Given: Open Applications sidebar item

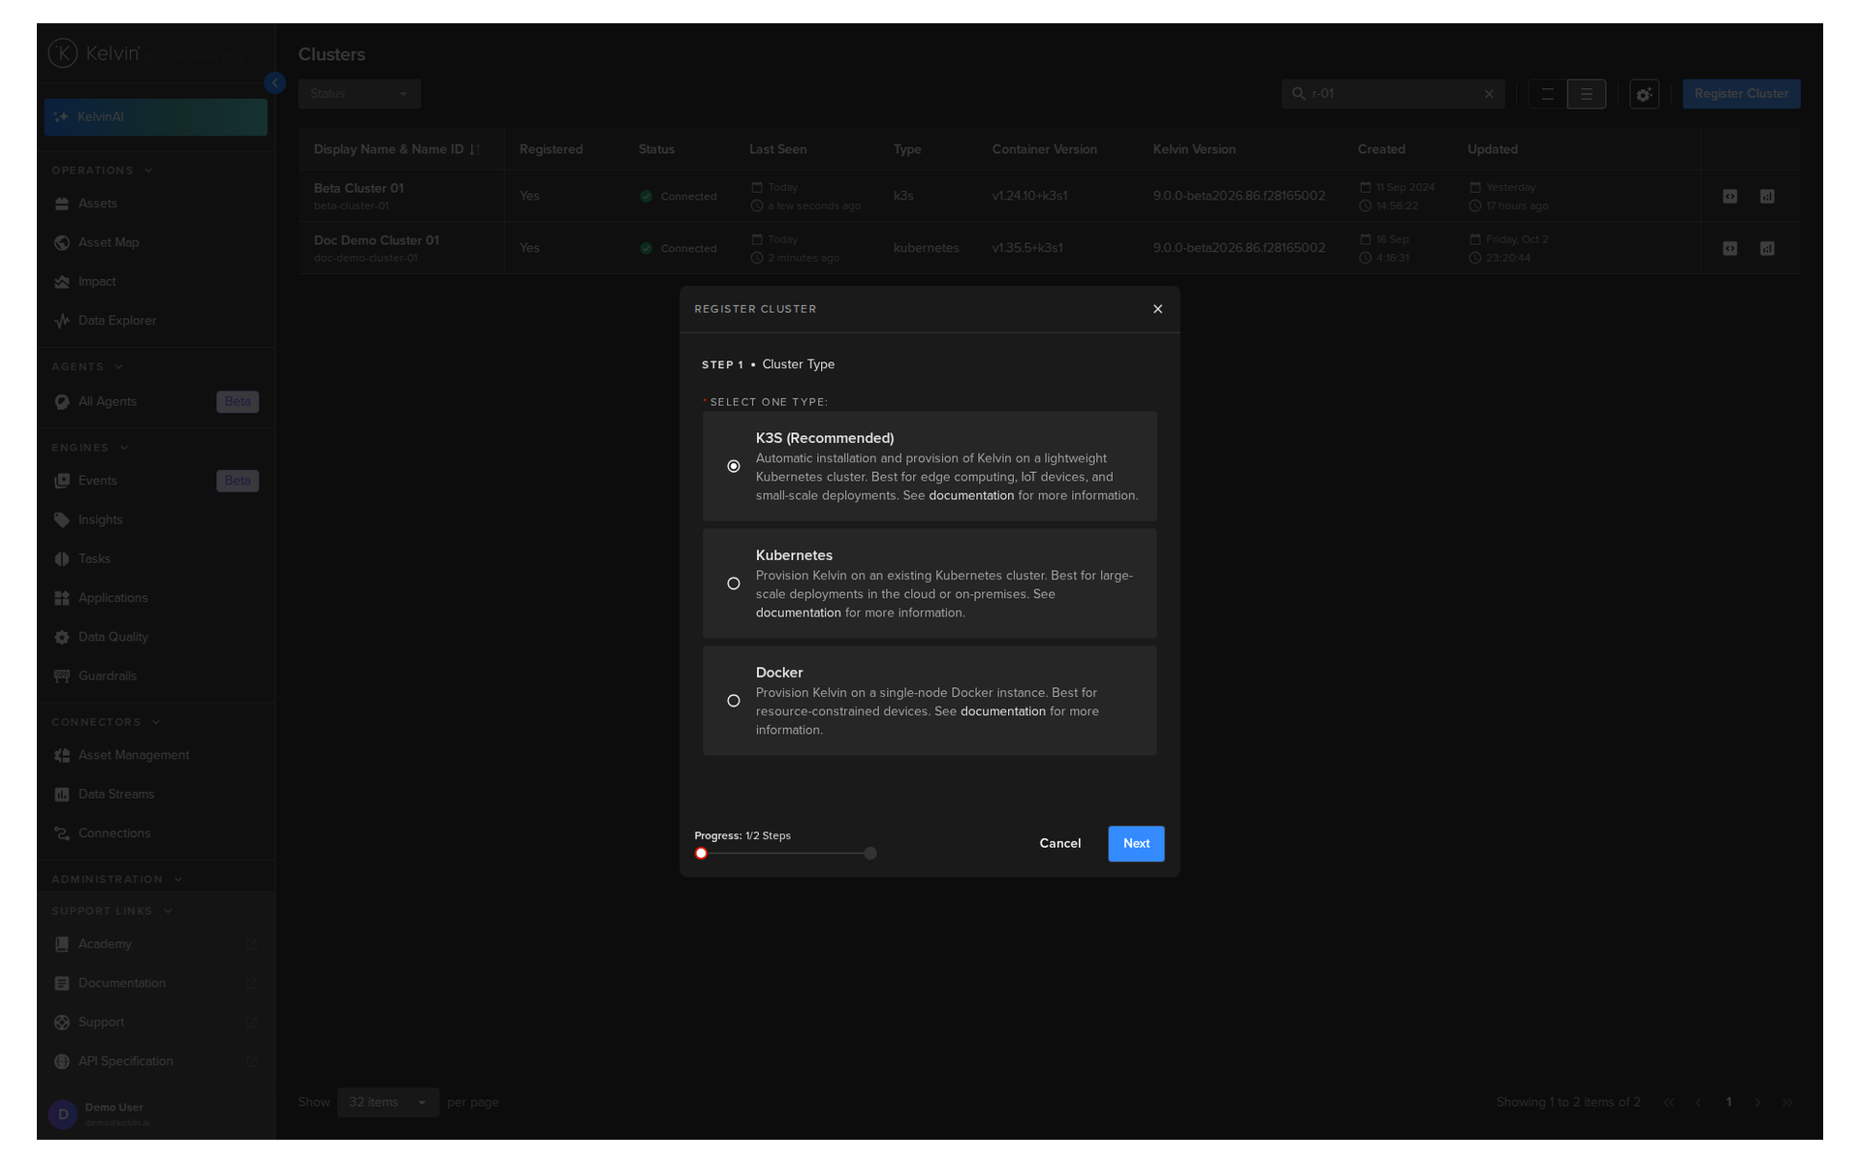Looking at the screenshot, I should click(x=155, y=598).
